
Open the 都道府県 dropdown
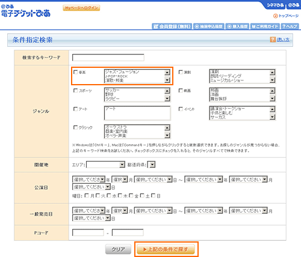151,165
